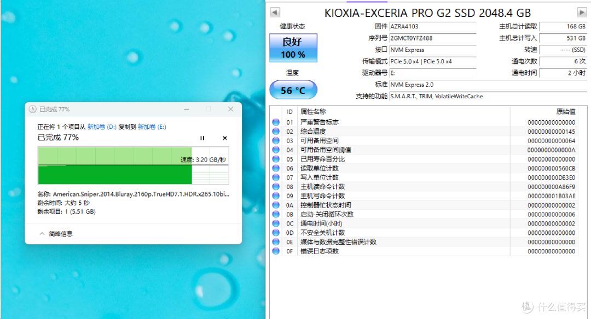Click the clock icon in copy dialog title
This screenshot has width=591, height=319.
(33, 109)
